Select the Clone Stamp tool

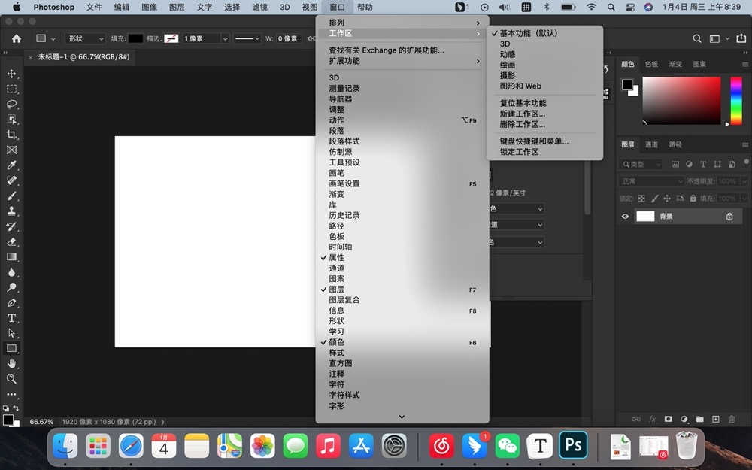coord(11,212)
